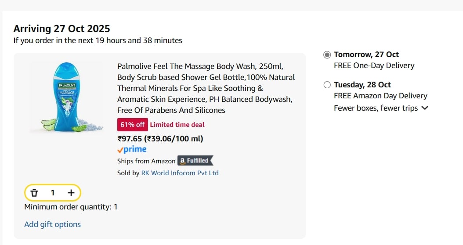The height and width of the screenshot is (245, 463).
Task: Expand the Fewer boxes, fewer trips chevron
Action: 424,108
